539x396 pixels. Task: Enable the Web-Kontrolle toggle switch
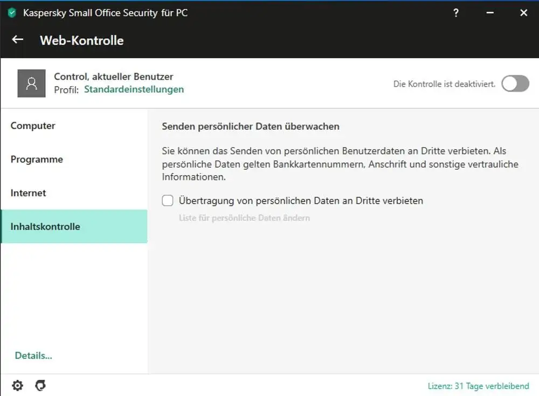point(515,84)
